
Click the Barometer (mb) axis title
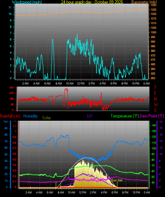pyautogui.click(x=144, y=2)
